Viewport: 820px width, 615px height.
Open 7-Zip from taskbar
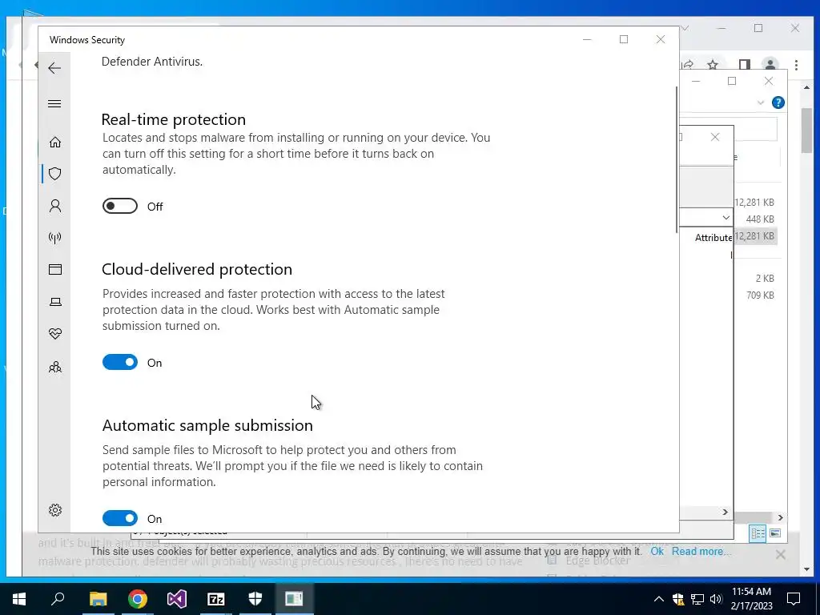216,599
